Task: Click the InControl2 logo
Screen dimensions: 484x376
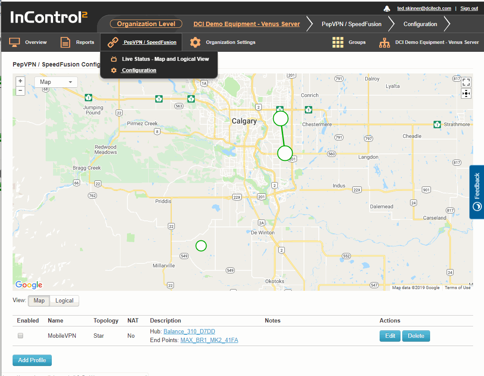Action: 49,17
